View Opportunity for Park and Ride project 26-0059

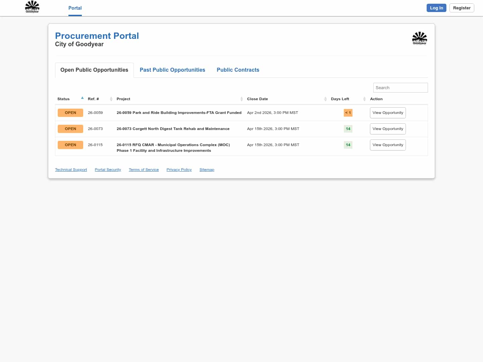pos(388,113)
